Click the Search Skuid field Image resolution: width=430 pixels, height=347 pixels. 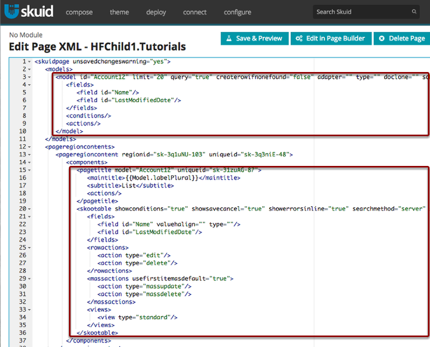(x=366, y=12)
